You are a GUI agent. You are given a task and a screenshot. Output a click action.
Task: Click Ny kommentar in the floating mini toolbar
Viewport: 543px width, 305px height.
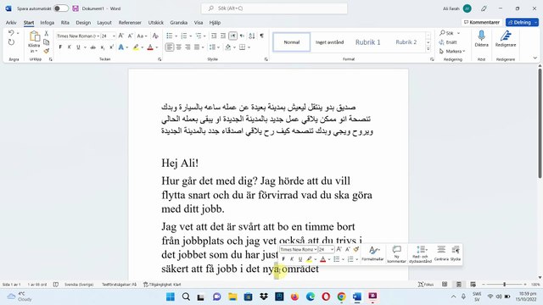point(396,254)
